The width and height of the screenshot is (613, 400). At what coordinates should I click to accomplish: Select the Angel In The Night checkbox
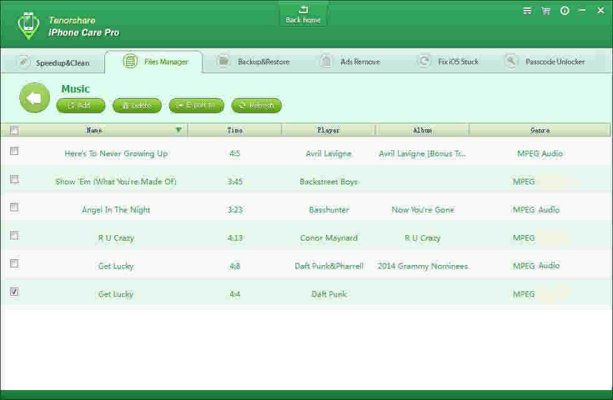tap(14, 207)
